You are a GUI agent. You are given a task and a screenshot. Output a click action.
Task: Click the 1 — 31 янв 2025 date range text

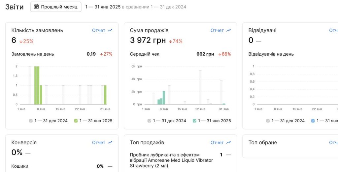103,7
